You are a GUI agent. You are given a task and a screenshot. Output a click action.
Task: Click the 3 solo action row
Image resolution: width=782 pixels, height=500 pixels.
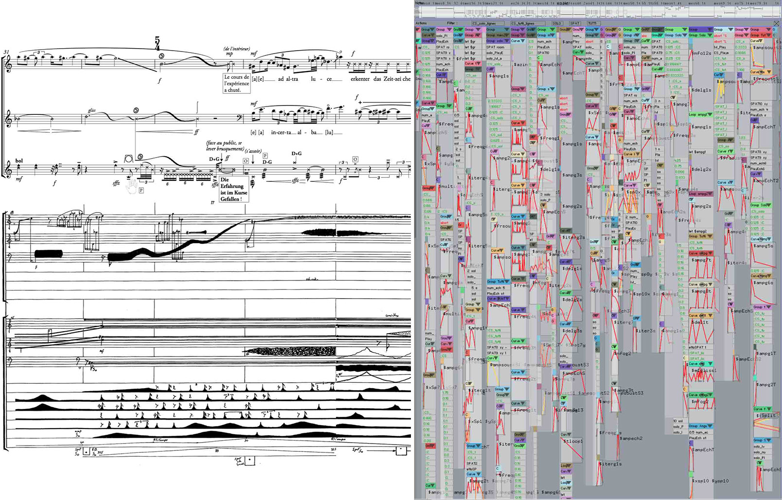(x=548, y=195)
